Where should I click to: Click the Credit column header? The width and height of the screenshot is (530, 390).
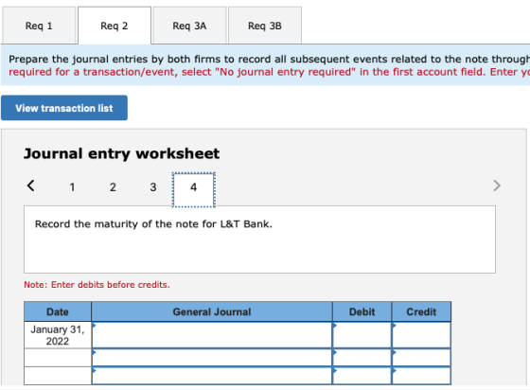click(421, 311)
